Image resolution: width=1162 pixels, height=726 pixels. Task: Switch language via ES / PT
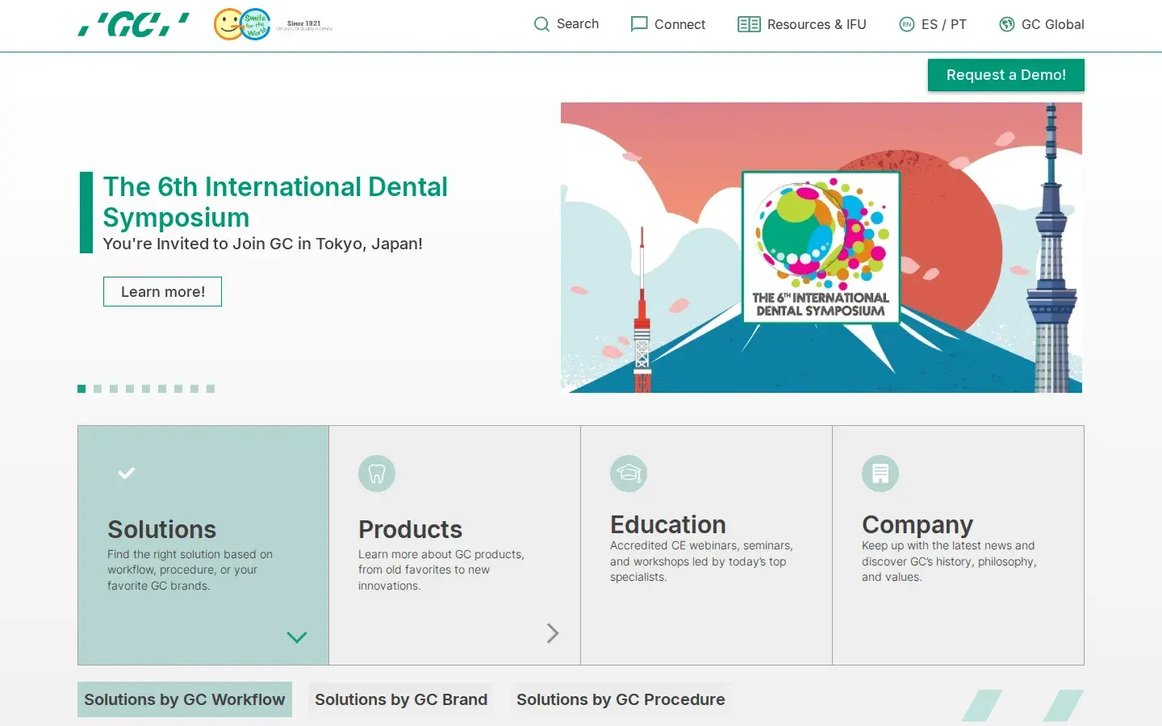point(933,24)
